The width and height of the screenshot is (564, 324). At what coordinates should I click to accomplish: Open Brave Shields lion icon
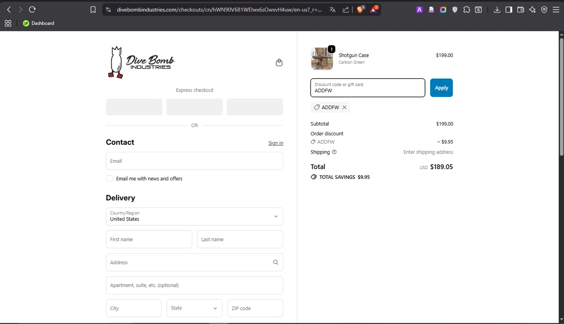[x=360, y=10]
